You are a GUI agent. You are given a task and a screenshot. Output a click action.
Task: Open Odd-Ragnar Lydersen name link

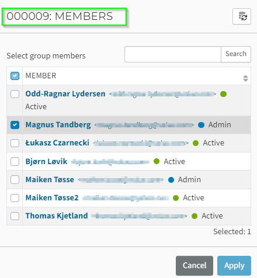[x=65, y=93]
